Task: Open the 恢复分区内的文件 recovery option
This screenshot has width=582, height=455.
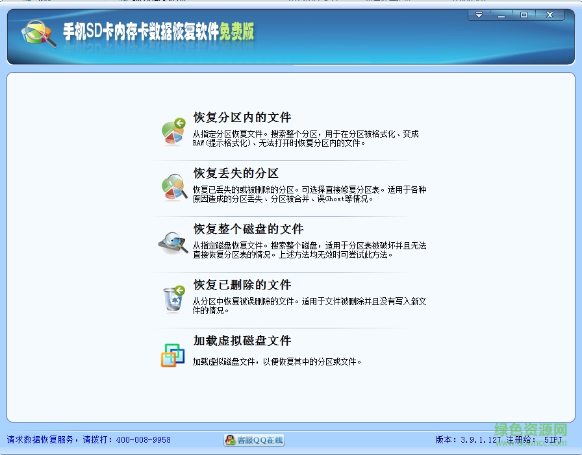Action: [x=241, y=117]
